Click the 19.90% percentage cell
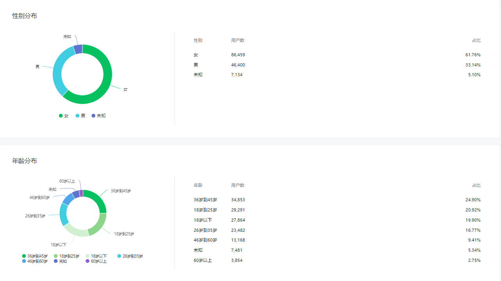This screenshot has width=501, height=281. 473,220
